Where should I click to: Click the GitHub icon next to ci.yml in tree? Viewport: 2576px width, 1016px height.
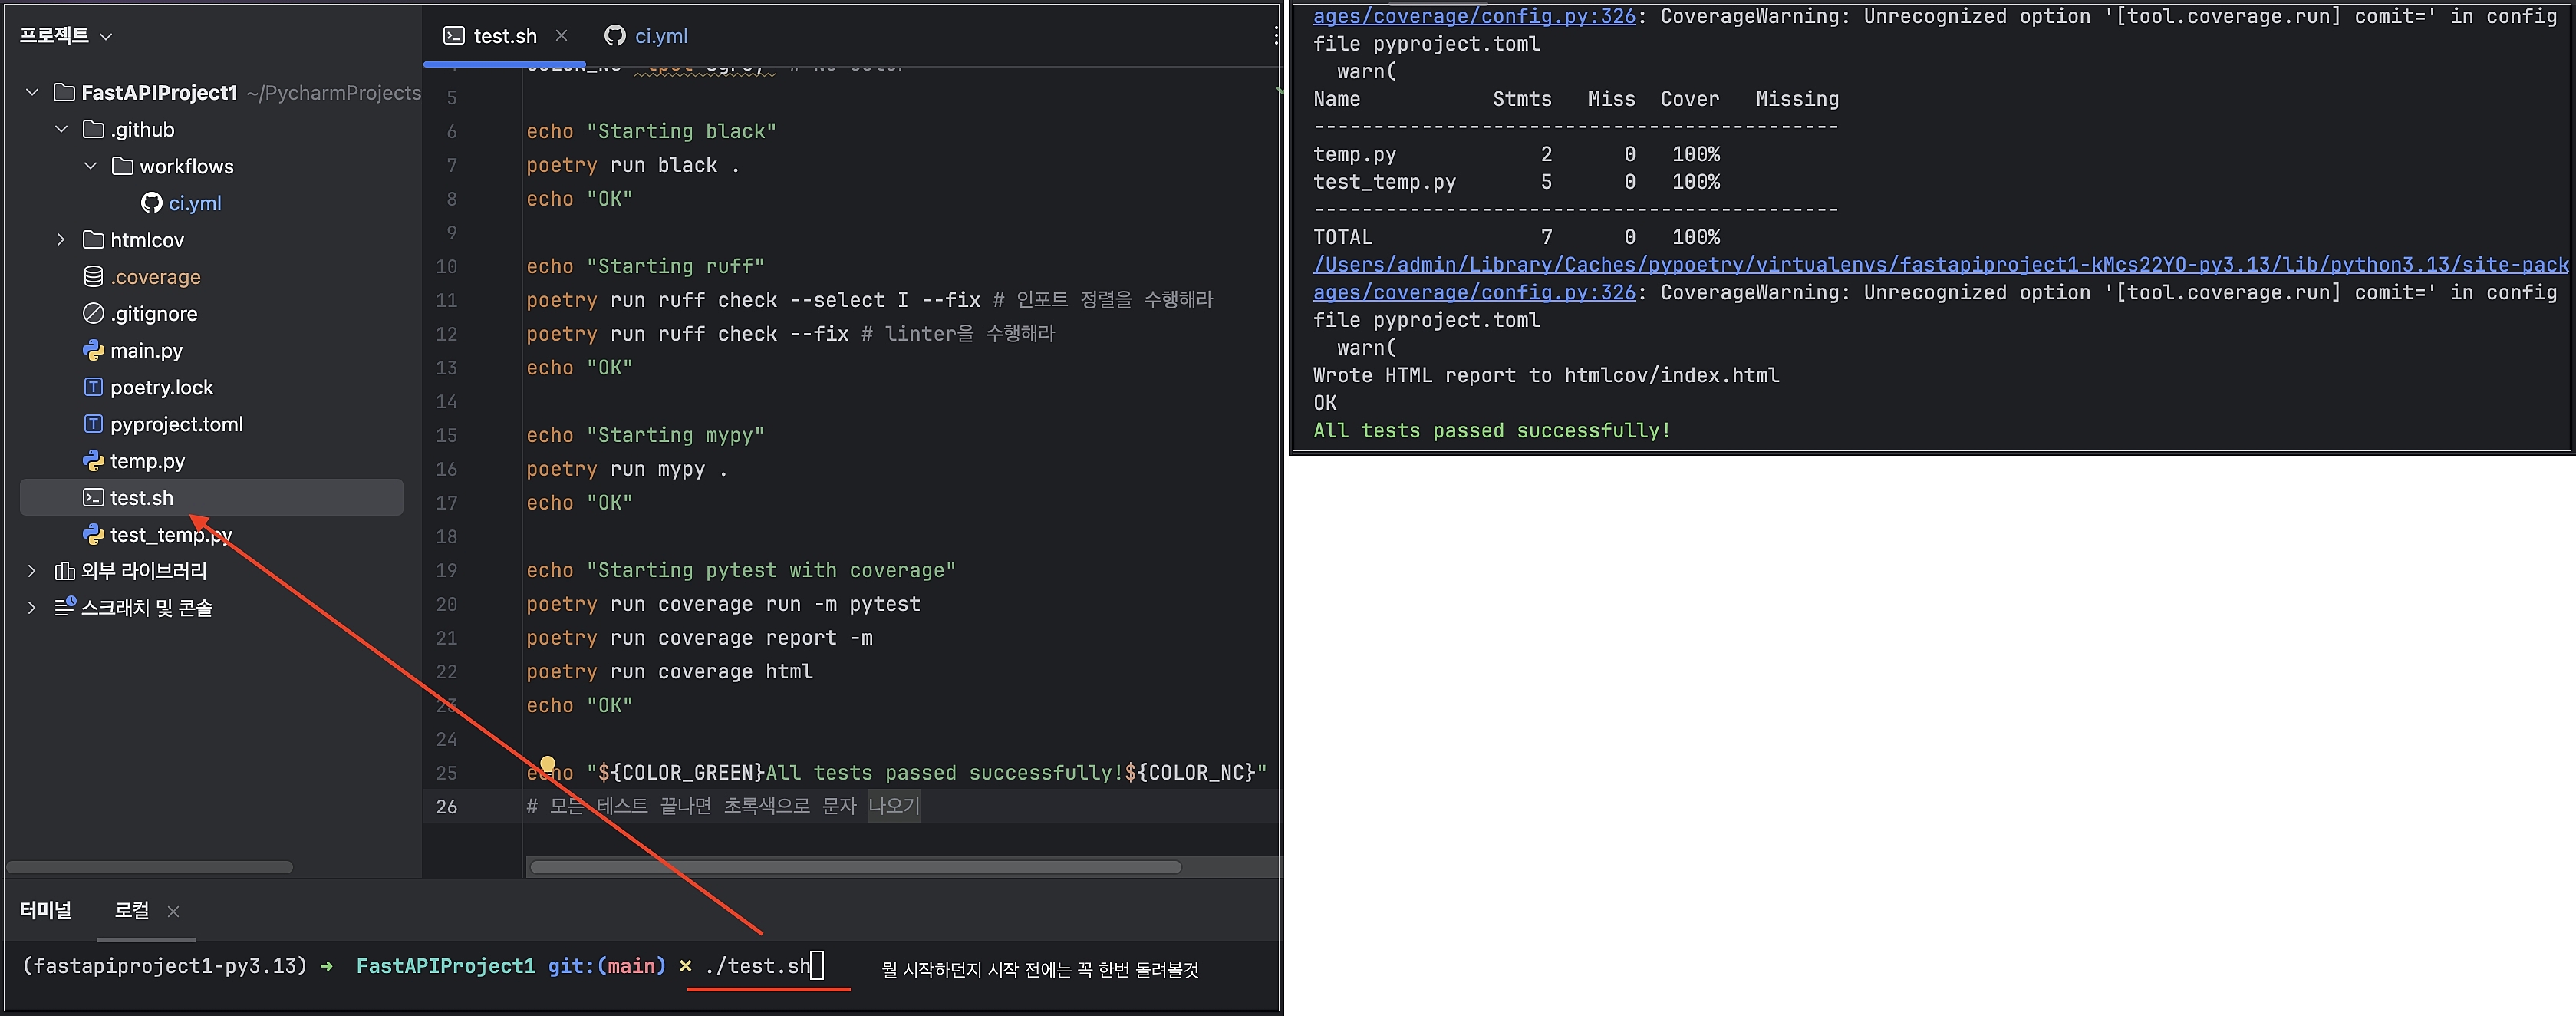pos(151,203)
